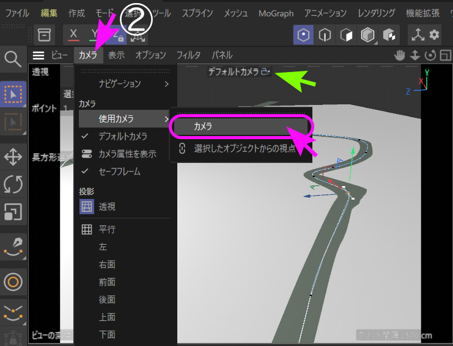Activate the rectangle selection tool
The width and height of the screenshot is (453, 346).
click(13, 95)
